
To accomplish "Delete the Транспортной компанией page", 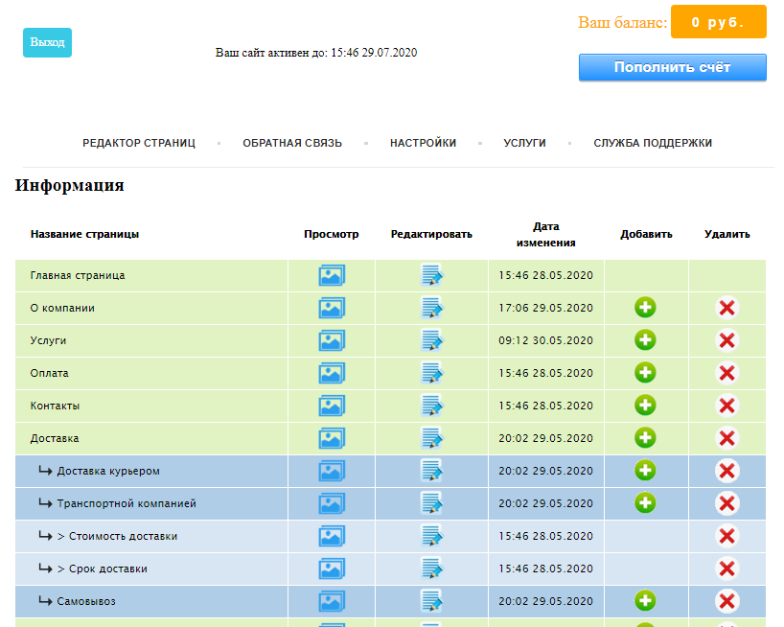I will (726, 503).
